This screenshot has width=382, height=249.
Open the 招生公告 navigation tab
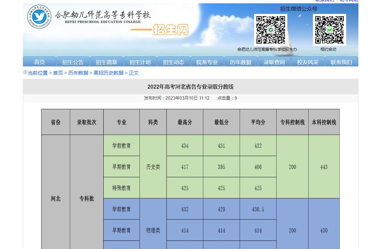(x=73, y=62)
